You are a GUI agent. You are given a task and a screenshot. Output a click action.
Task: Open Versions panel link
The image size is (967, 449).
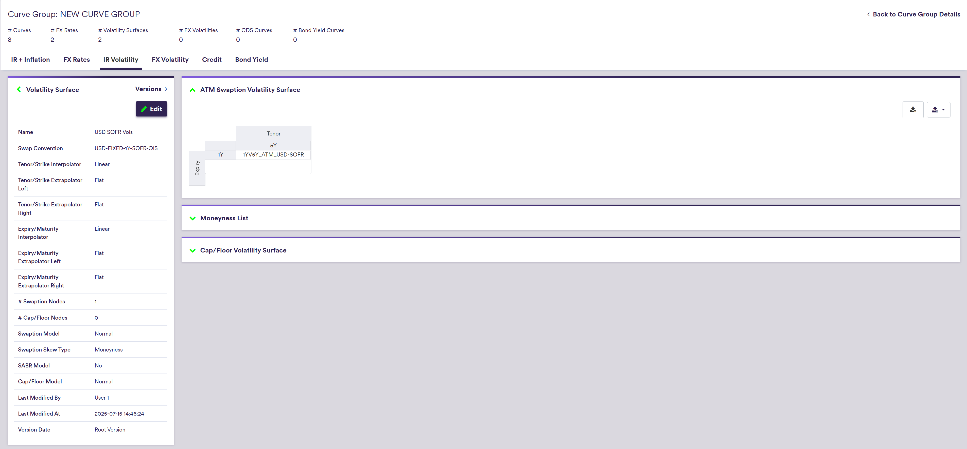point(151,89)
